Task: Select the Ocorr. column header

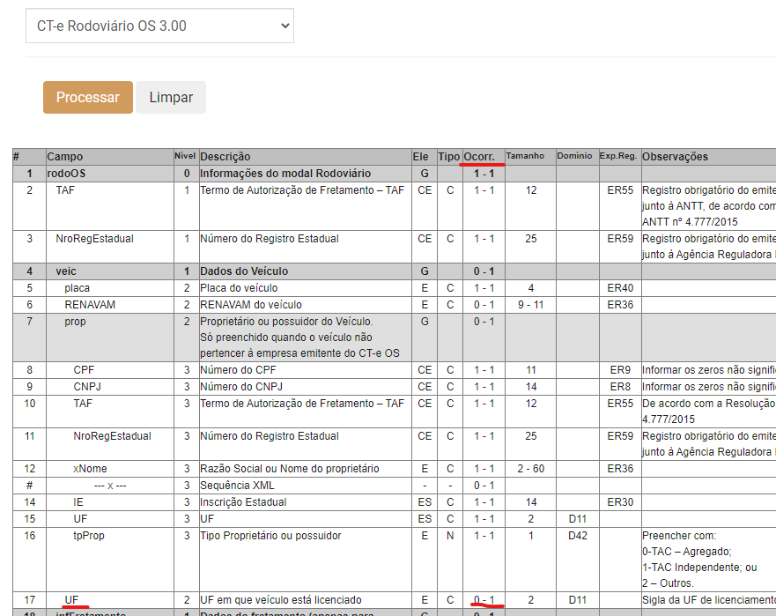Action: (x=478, y=157)
